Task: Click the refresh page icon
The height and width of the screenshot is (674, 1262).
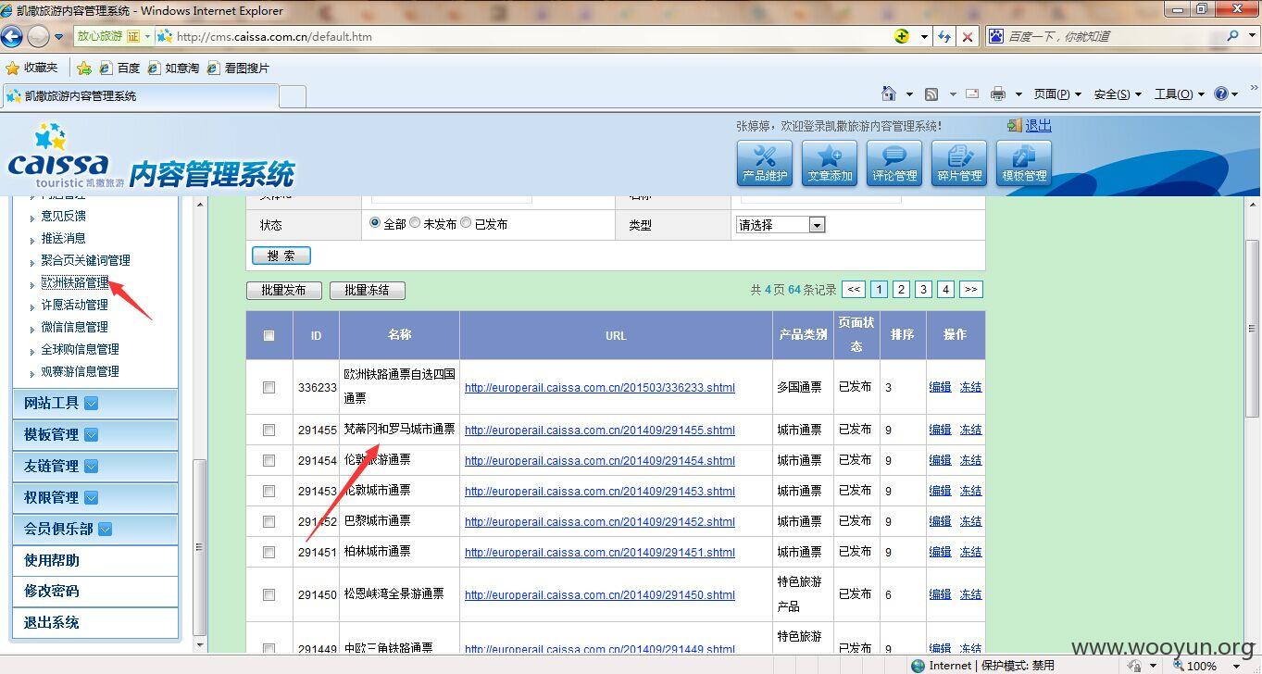Action: [944, 36]
